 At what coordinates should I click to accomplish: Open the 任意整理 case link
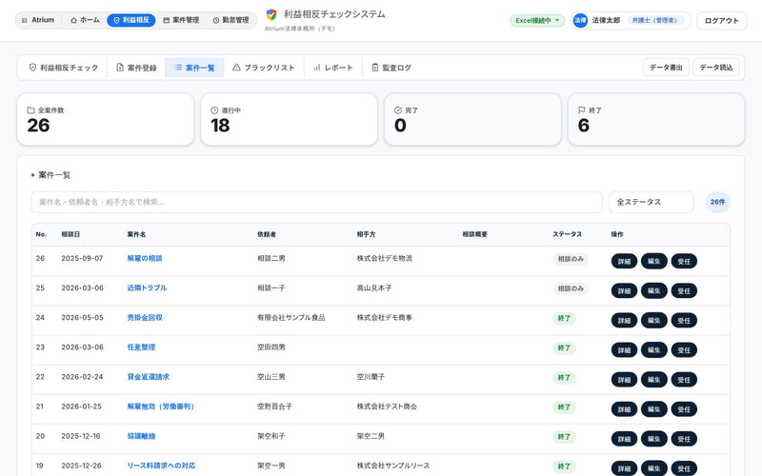(x=141, y=347)
